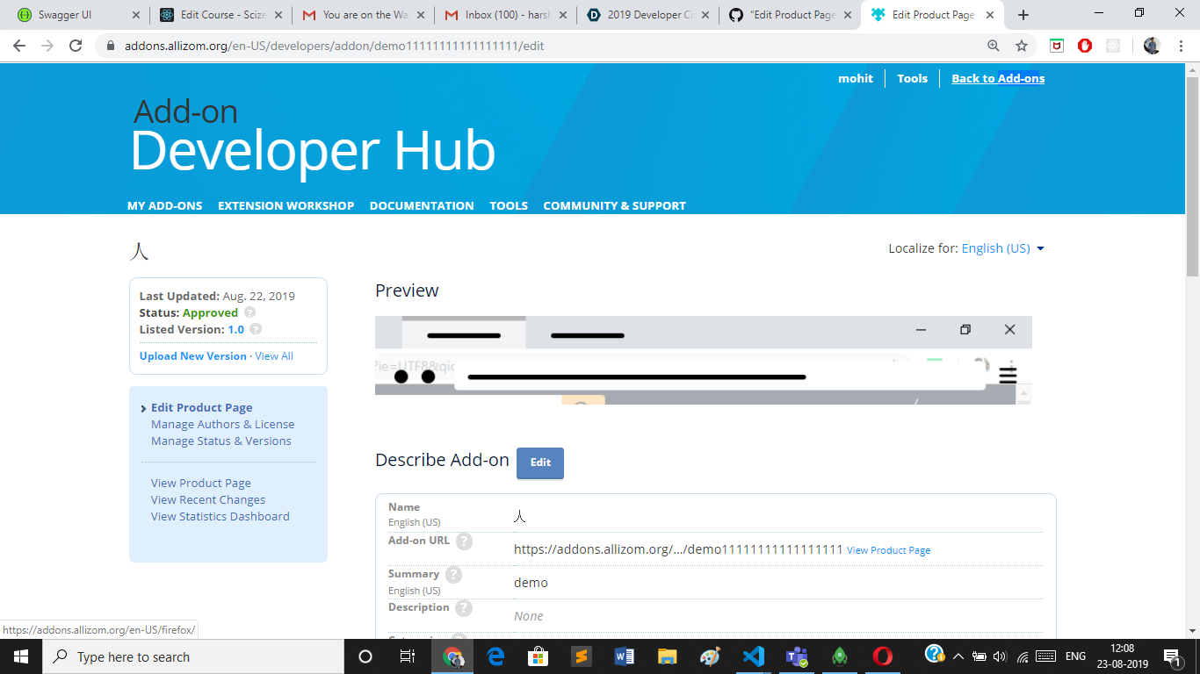Open the Upload New Version link

pyautogui.click(x=192, y=355)
